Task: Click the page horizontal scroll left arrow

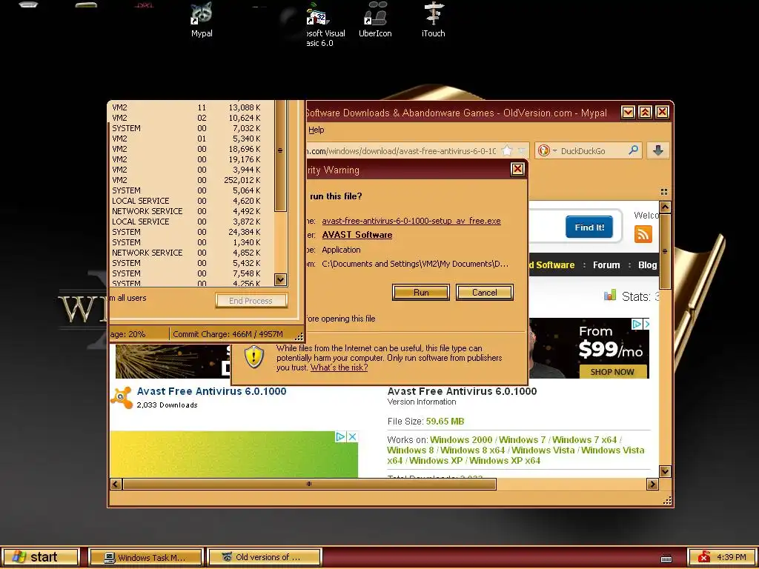Action: (116, 484)
